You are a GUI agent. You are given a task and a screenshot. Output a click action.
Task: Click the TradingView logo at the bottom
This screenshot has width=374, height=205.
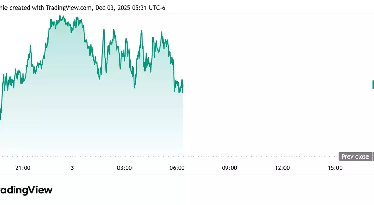(x=26, y=190)
